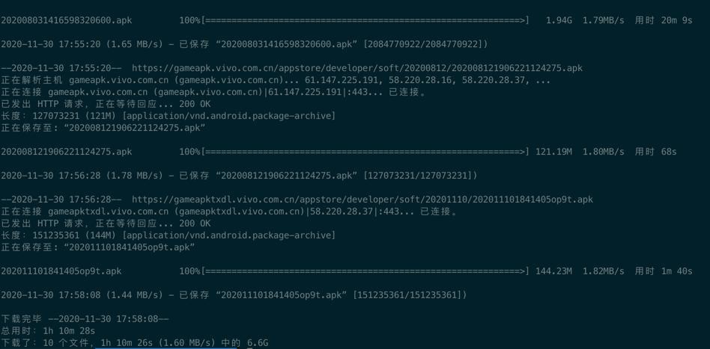This screenshot has height=349, width=710.
Task: Click the 6.6G total size in the summary
Action: pyautogui.click(x=258, y=343)
